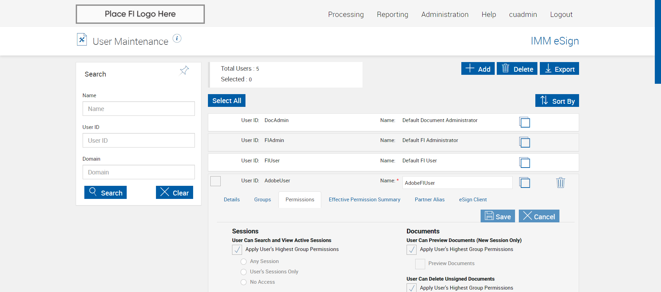
Task: Click trash icon in AdobeUser row
Action: pos(560,182)
